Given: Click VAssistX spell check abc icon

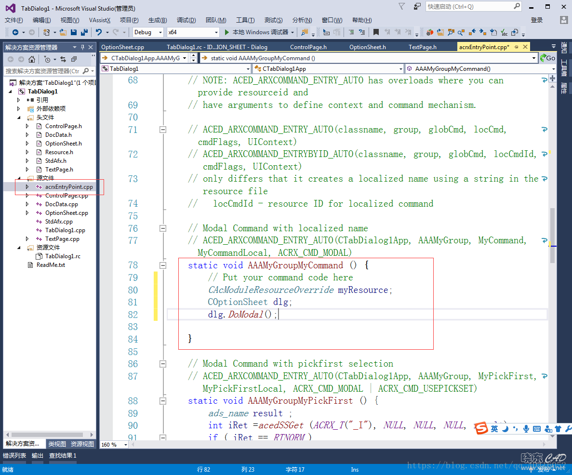Looking at the screenshot, I should (x=504, y=32).
